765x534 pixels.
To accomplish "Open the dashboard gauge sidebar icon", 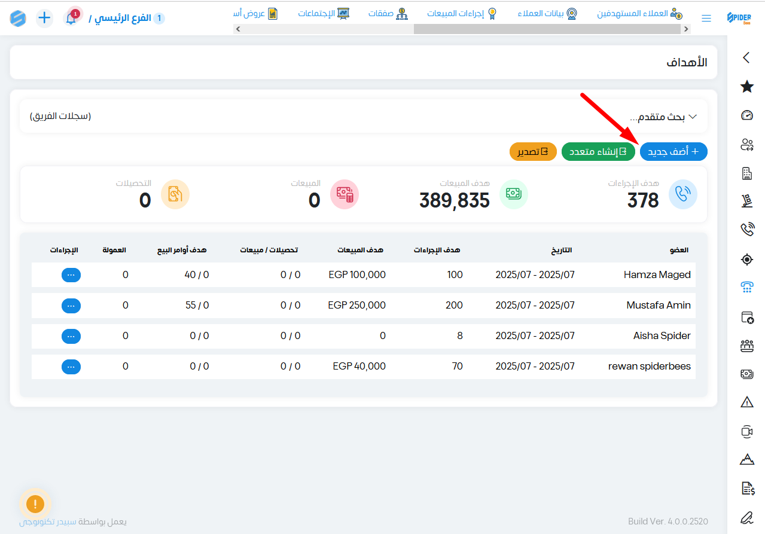I will pyautogui.click(x=746, y=115).
